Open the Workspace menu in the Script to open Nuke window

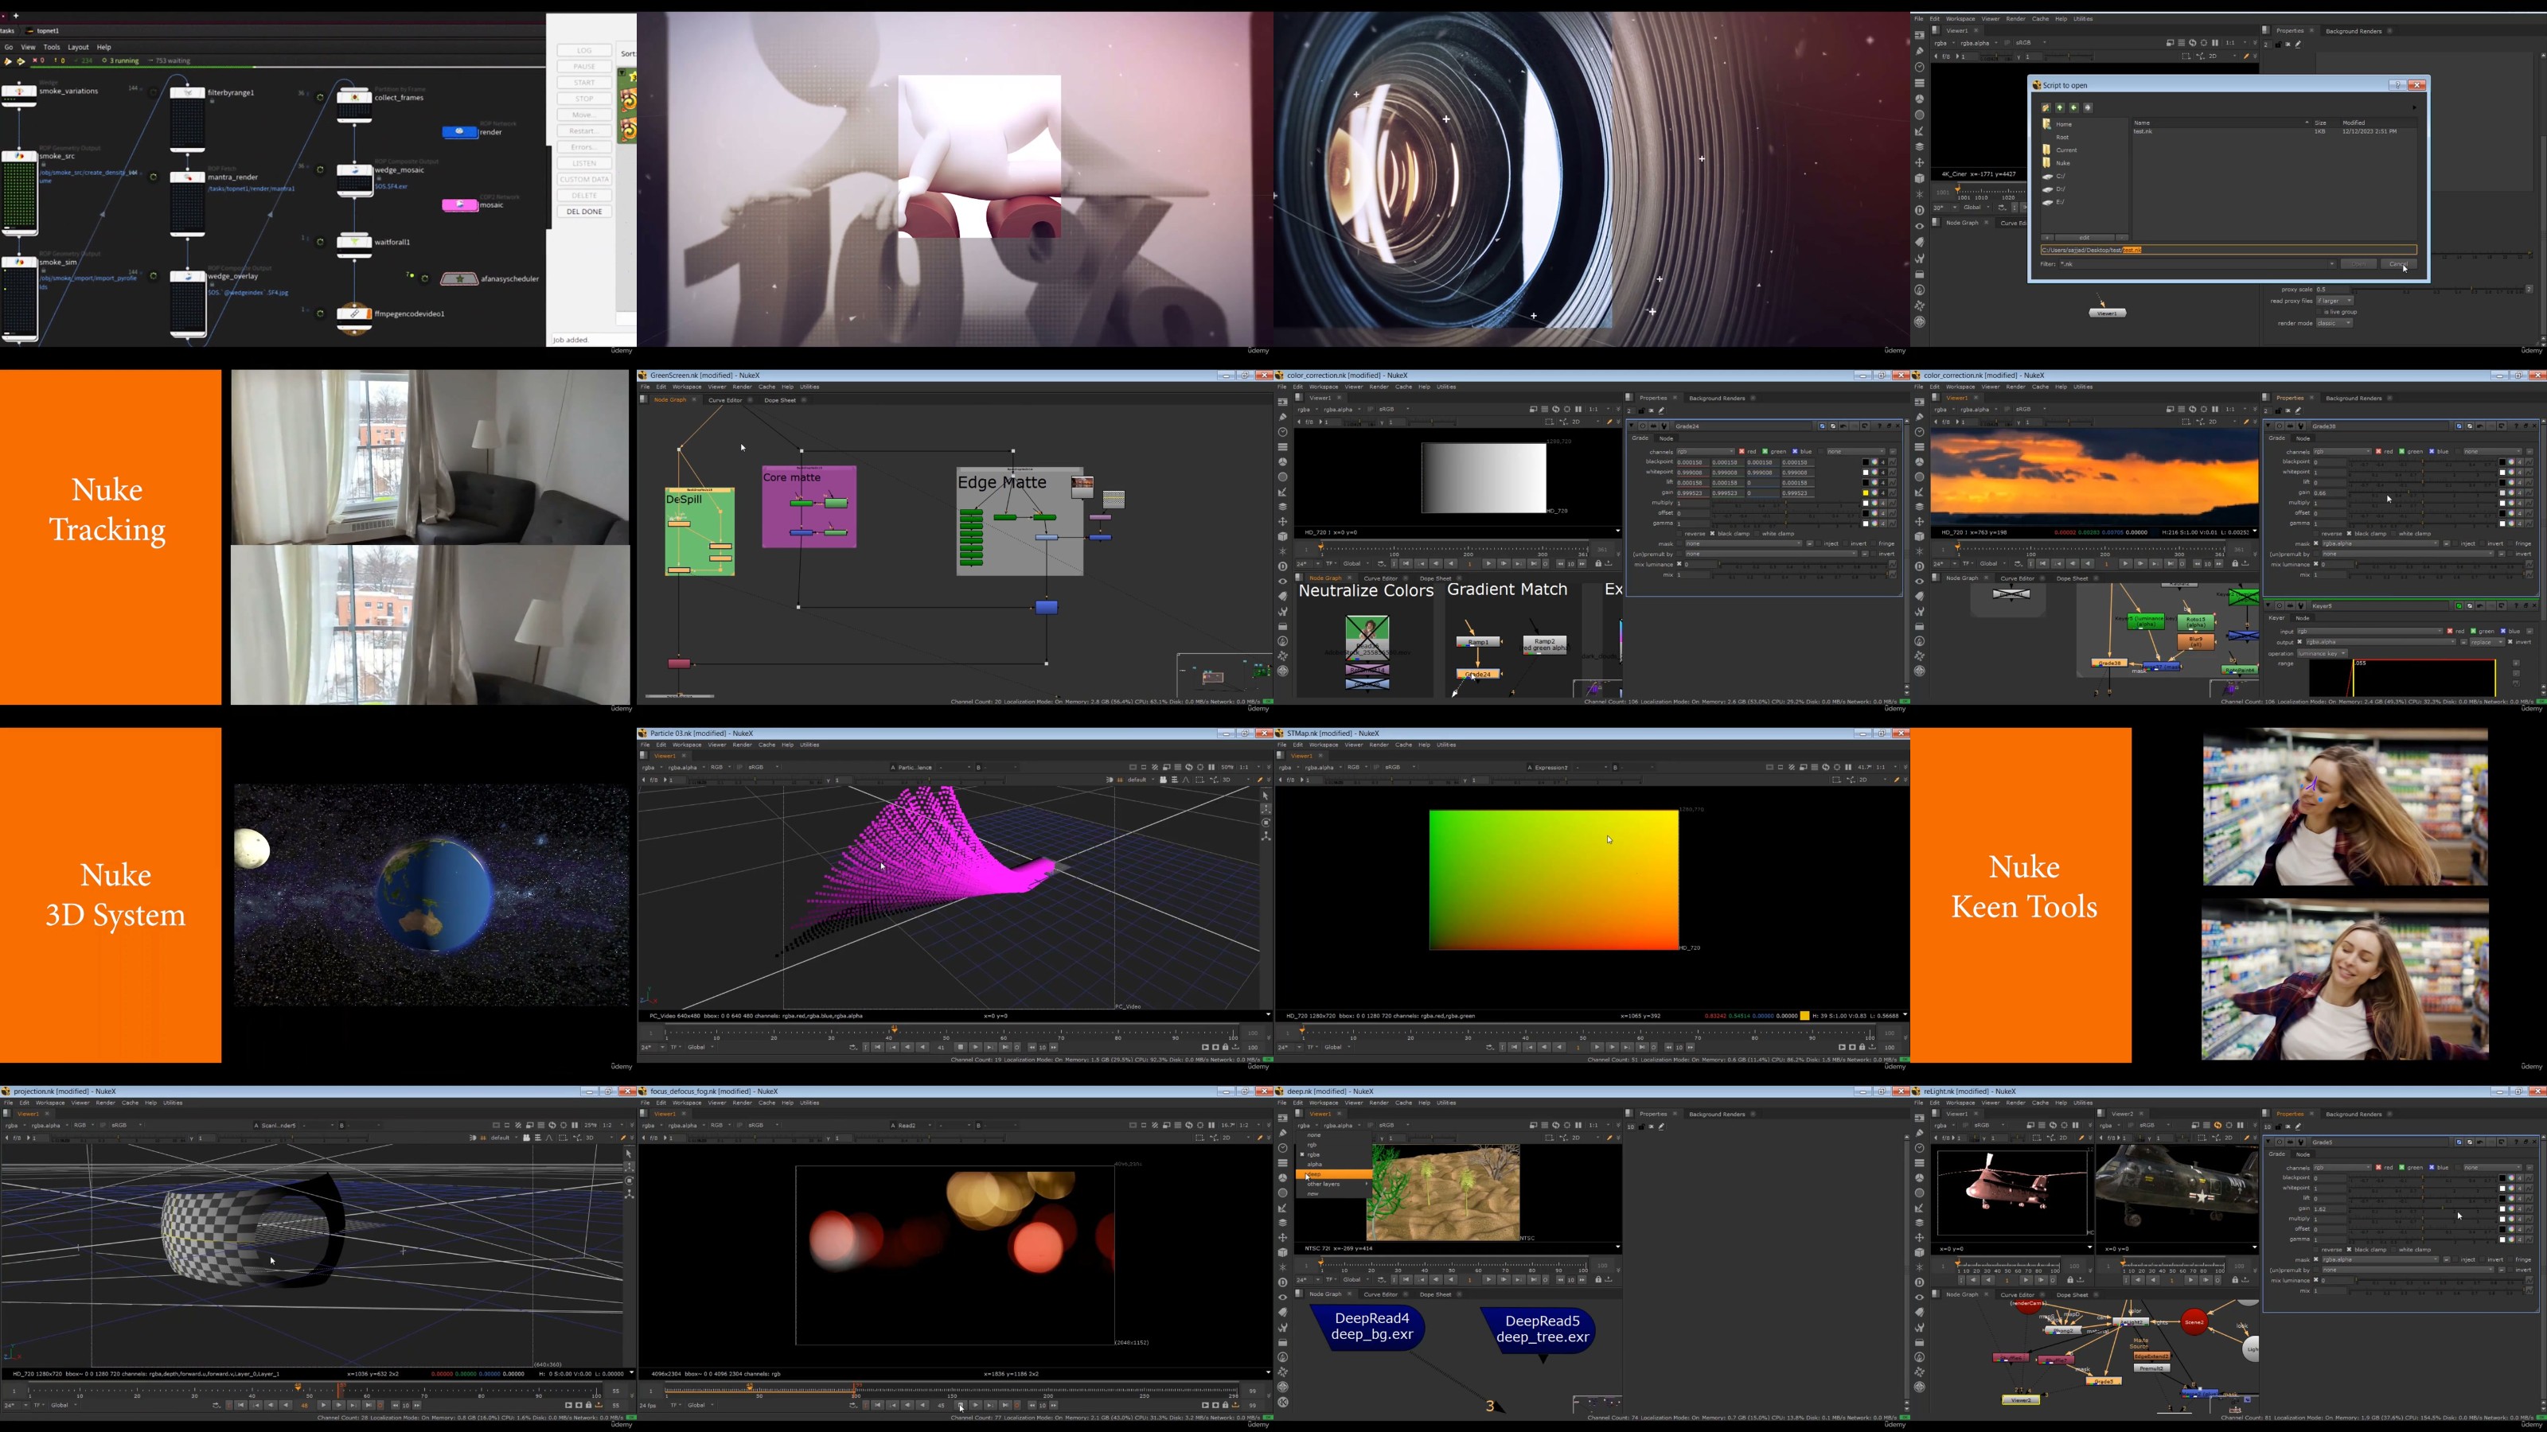coord(1960,19)
